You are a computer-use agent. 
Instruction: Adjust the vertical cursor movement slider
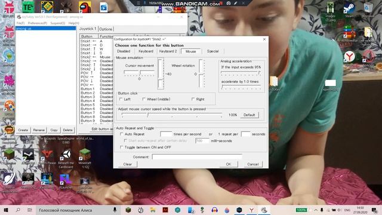[x=161, y=73]
